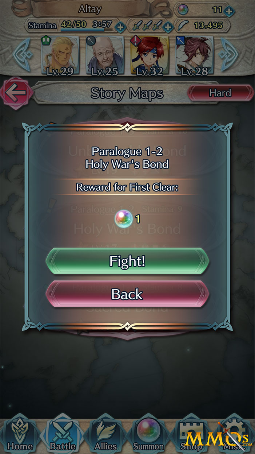Select the Lv.28 brown-haired hero portrait
This screenshot has height=454, width=255.
195,55
